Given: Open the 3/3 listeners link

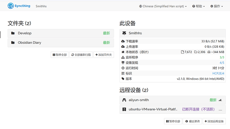Looking at the screenshot, I should tap(222, 57).
